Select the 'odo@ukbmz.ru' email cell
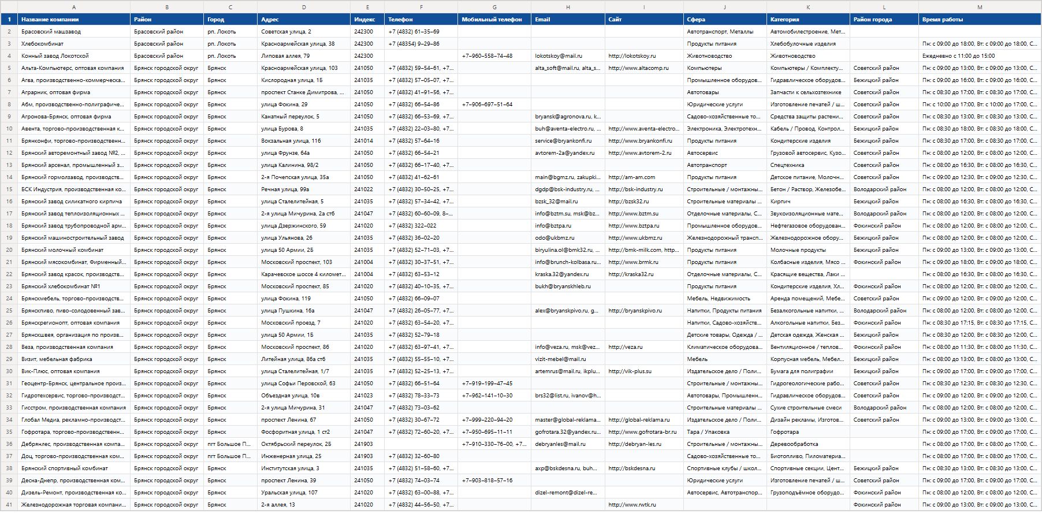Screen dimensions: 1042x521 [568, 238]
